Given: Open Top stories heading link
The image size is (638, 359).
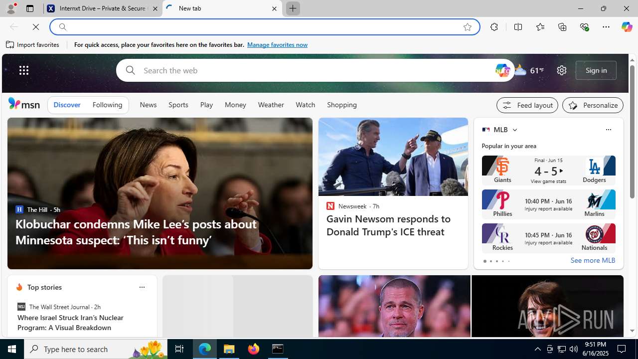Looking at the screenshot, I should [x=44, y=287].
